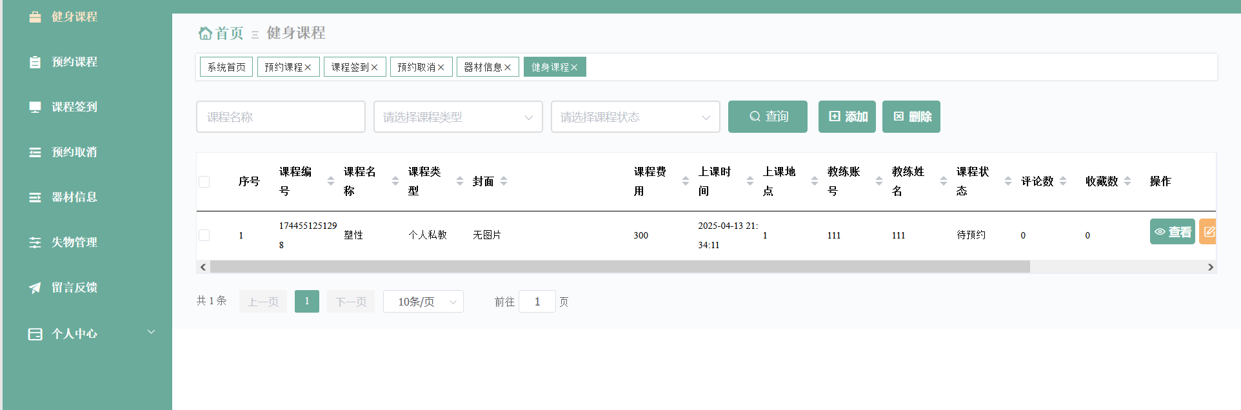
Task: Click the 无图片 cover cell
Action: click(487, 235)
